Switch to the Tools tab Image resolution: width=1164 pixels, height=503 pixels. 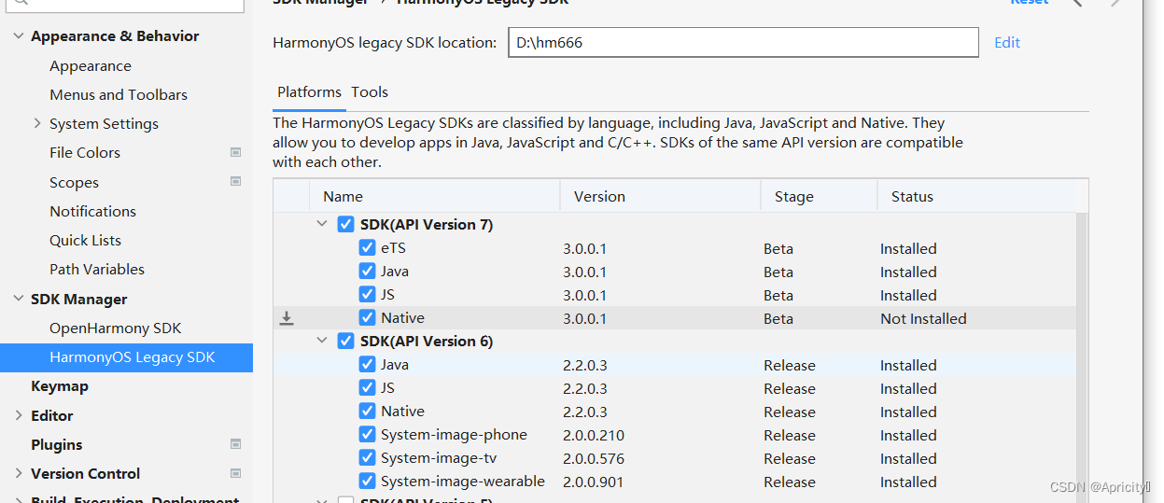370,92
